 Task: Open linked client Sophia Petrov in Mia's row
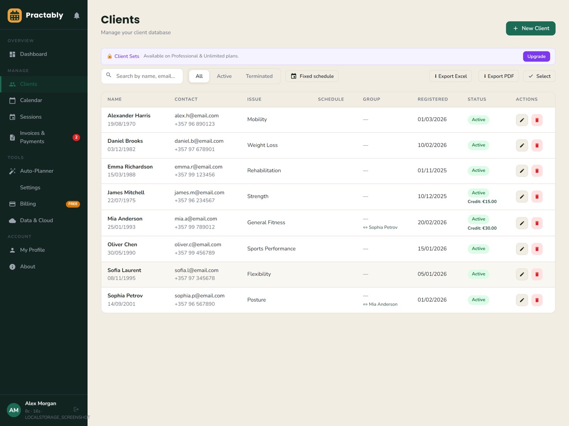(x=380, y=227)
